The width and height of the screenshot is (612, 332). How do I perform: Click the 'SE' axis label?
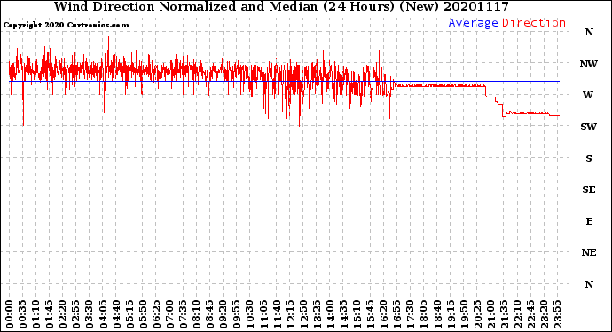[x=589, y=189]
